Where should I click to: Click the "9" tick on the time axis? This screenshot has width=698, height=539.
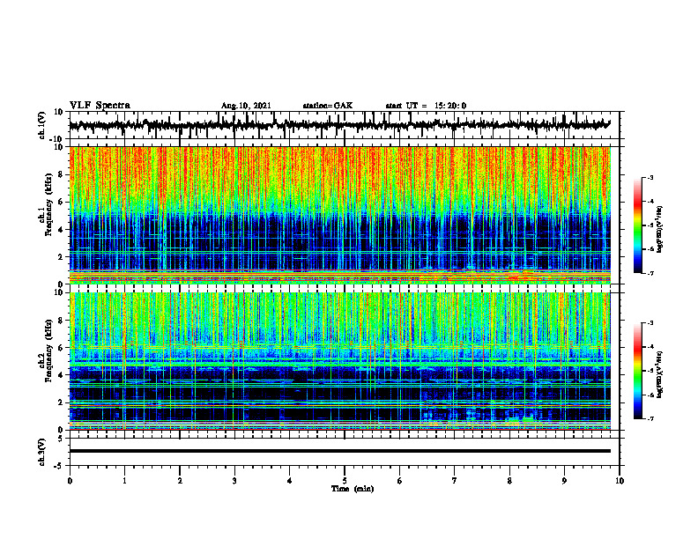pos(564,481)
